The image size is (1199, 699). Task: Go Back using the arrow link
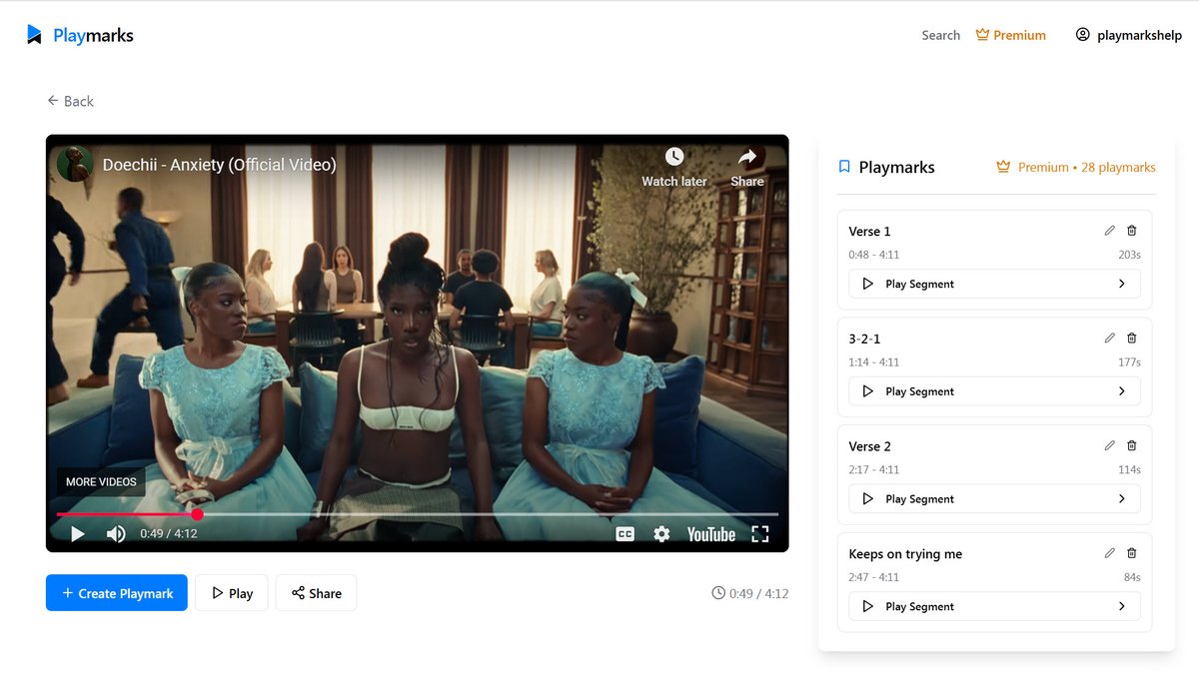pyautogui.click(x=70, y=101)
